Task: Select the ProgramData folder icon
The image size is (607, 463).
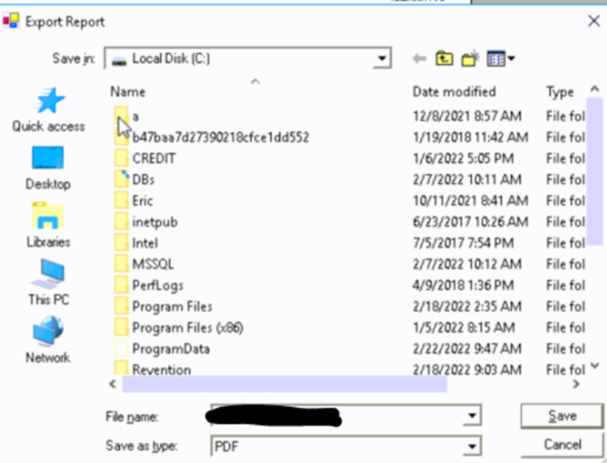Action: 121,348
